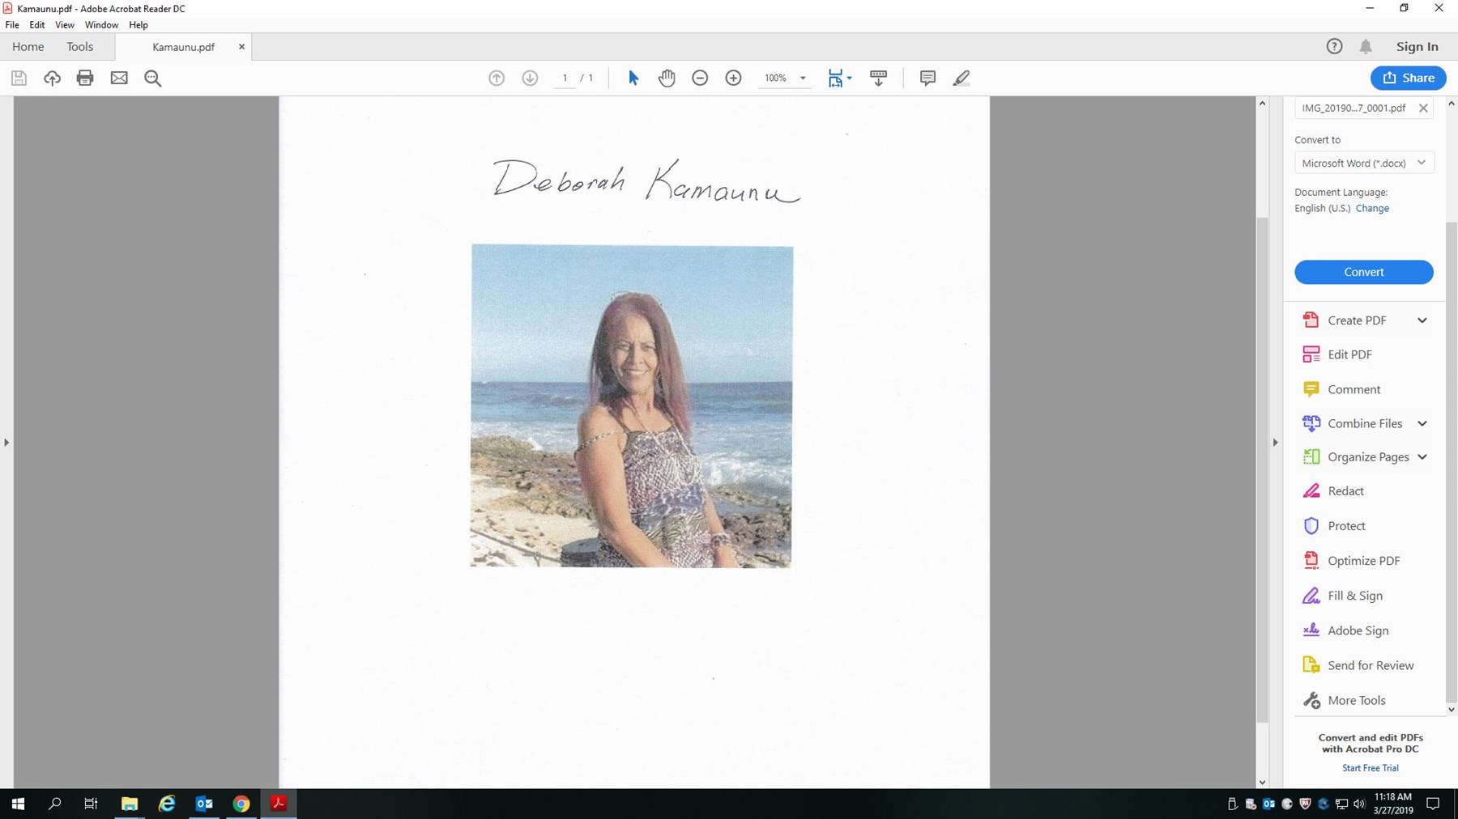The image size is (1458, 819).
Task: Activate the arrow Selection tool
Action: pos(633,78)
